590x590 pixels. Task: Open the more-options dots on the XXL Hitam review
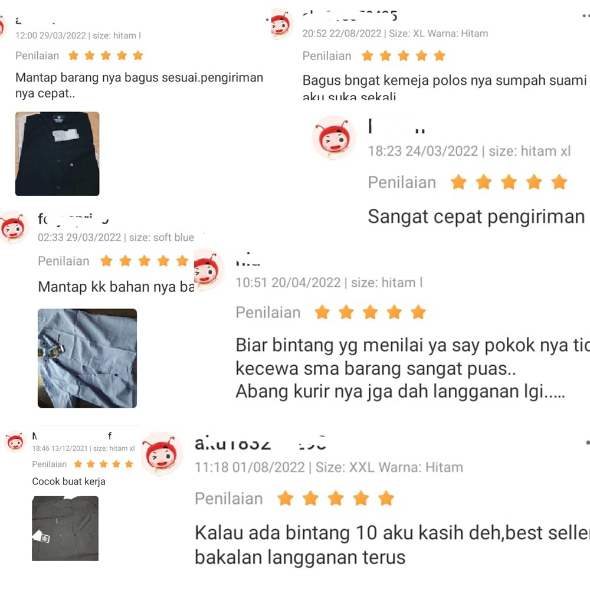point(588,443)
